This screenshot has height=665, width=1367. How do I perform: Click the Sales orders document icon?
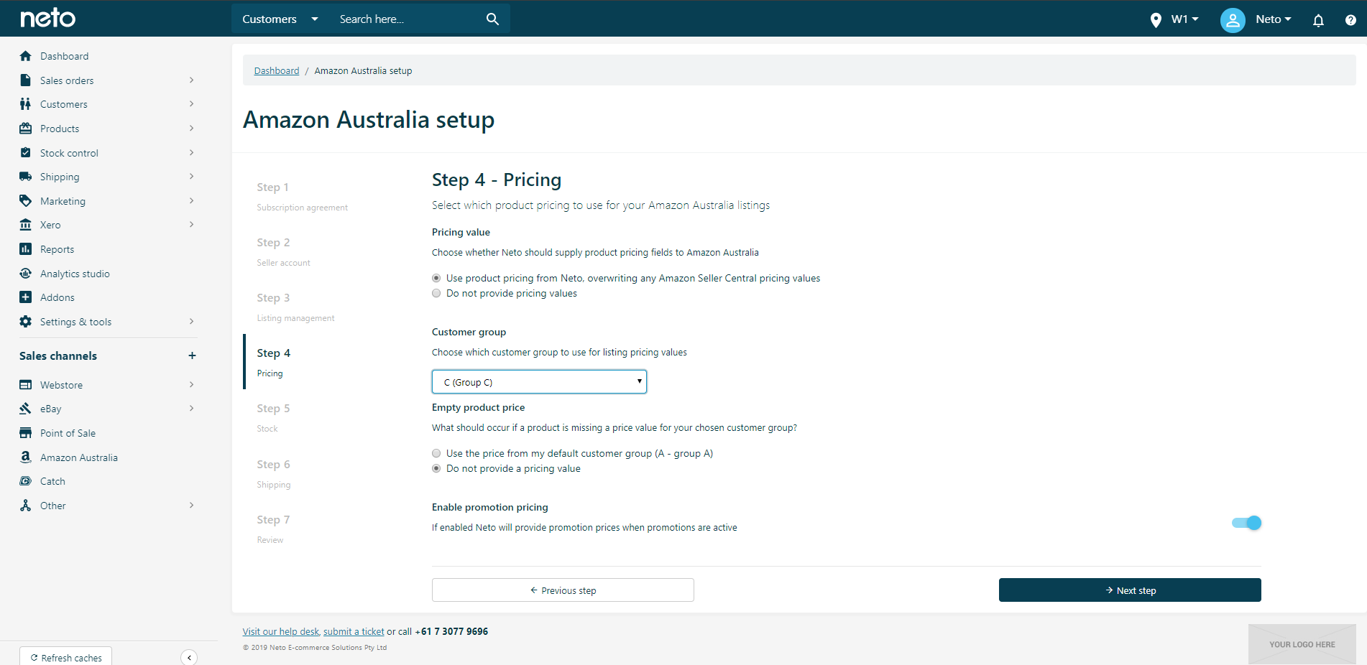click(26, 80)
